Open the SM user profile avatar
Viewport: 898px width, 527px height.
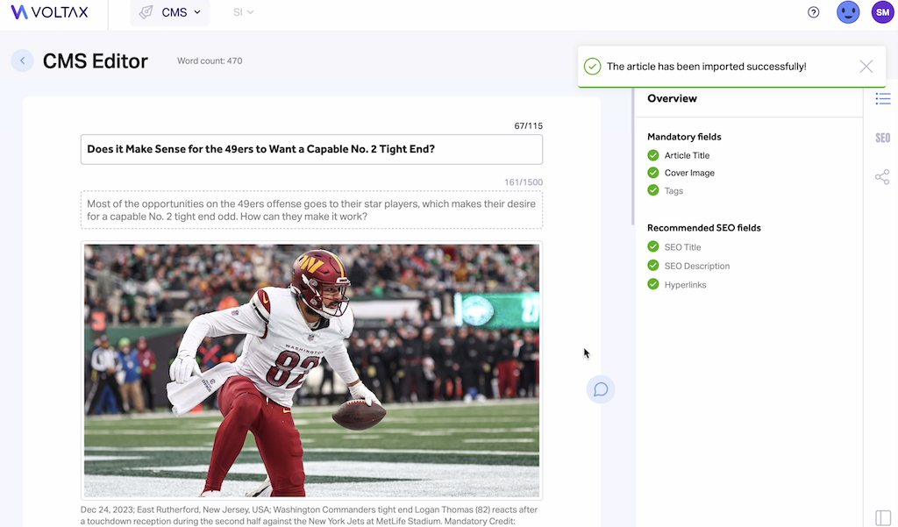tap(882, 12)
